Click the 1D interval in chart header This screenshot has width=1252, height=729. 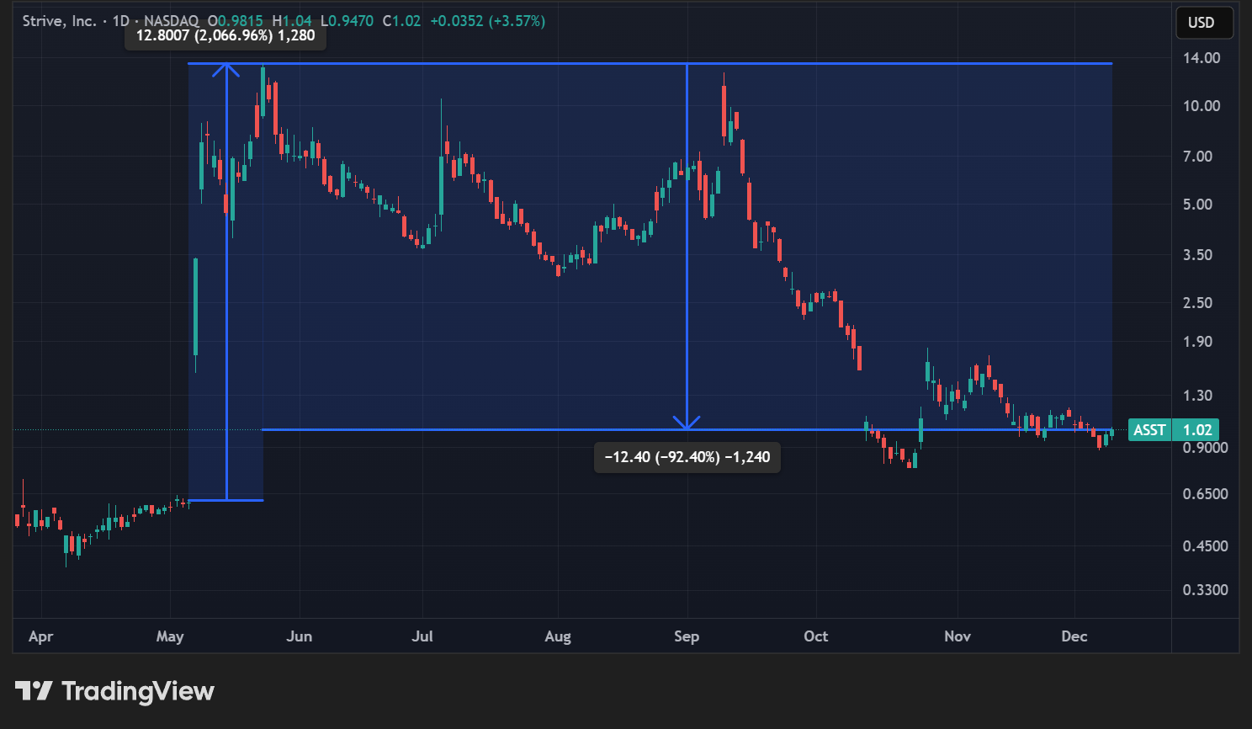(x=121, y=21)
